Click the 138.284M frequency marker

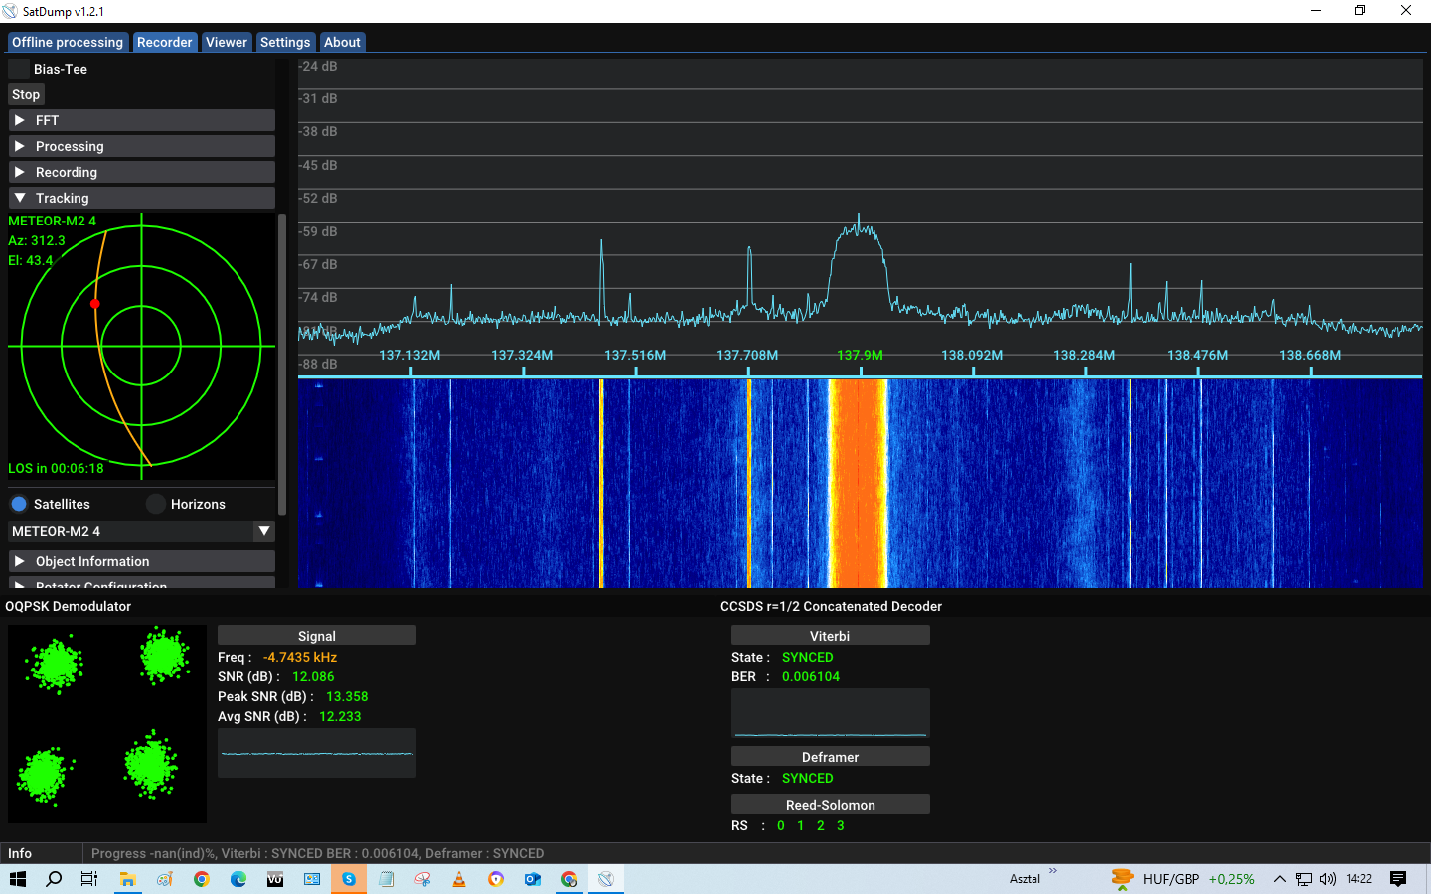1084,355
